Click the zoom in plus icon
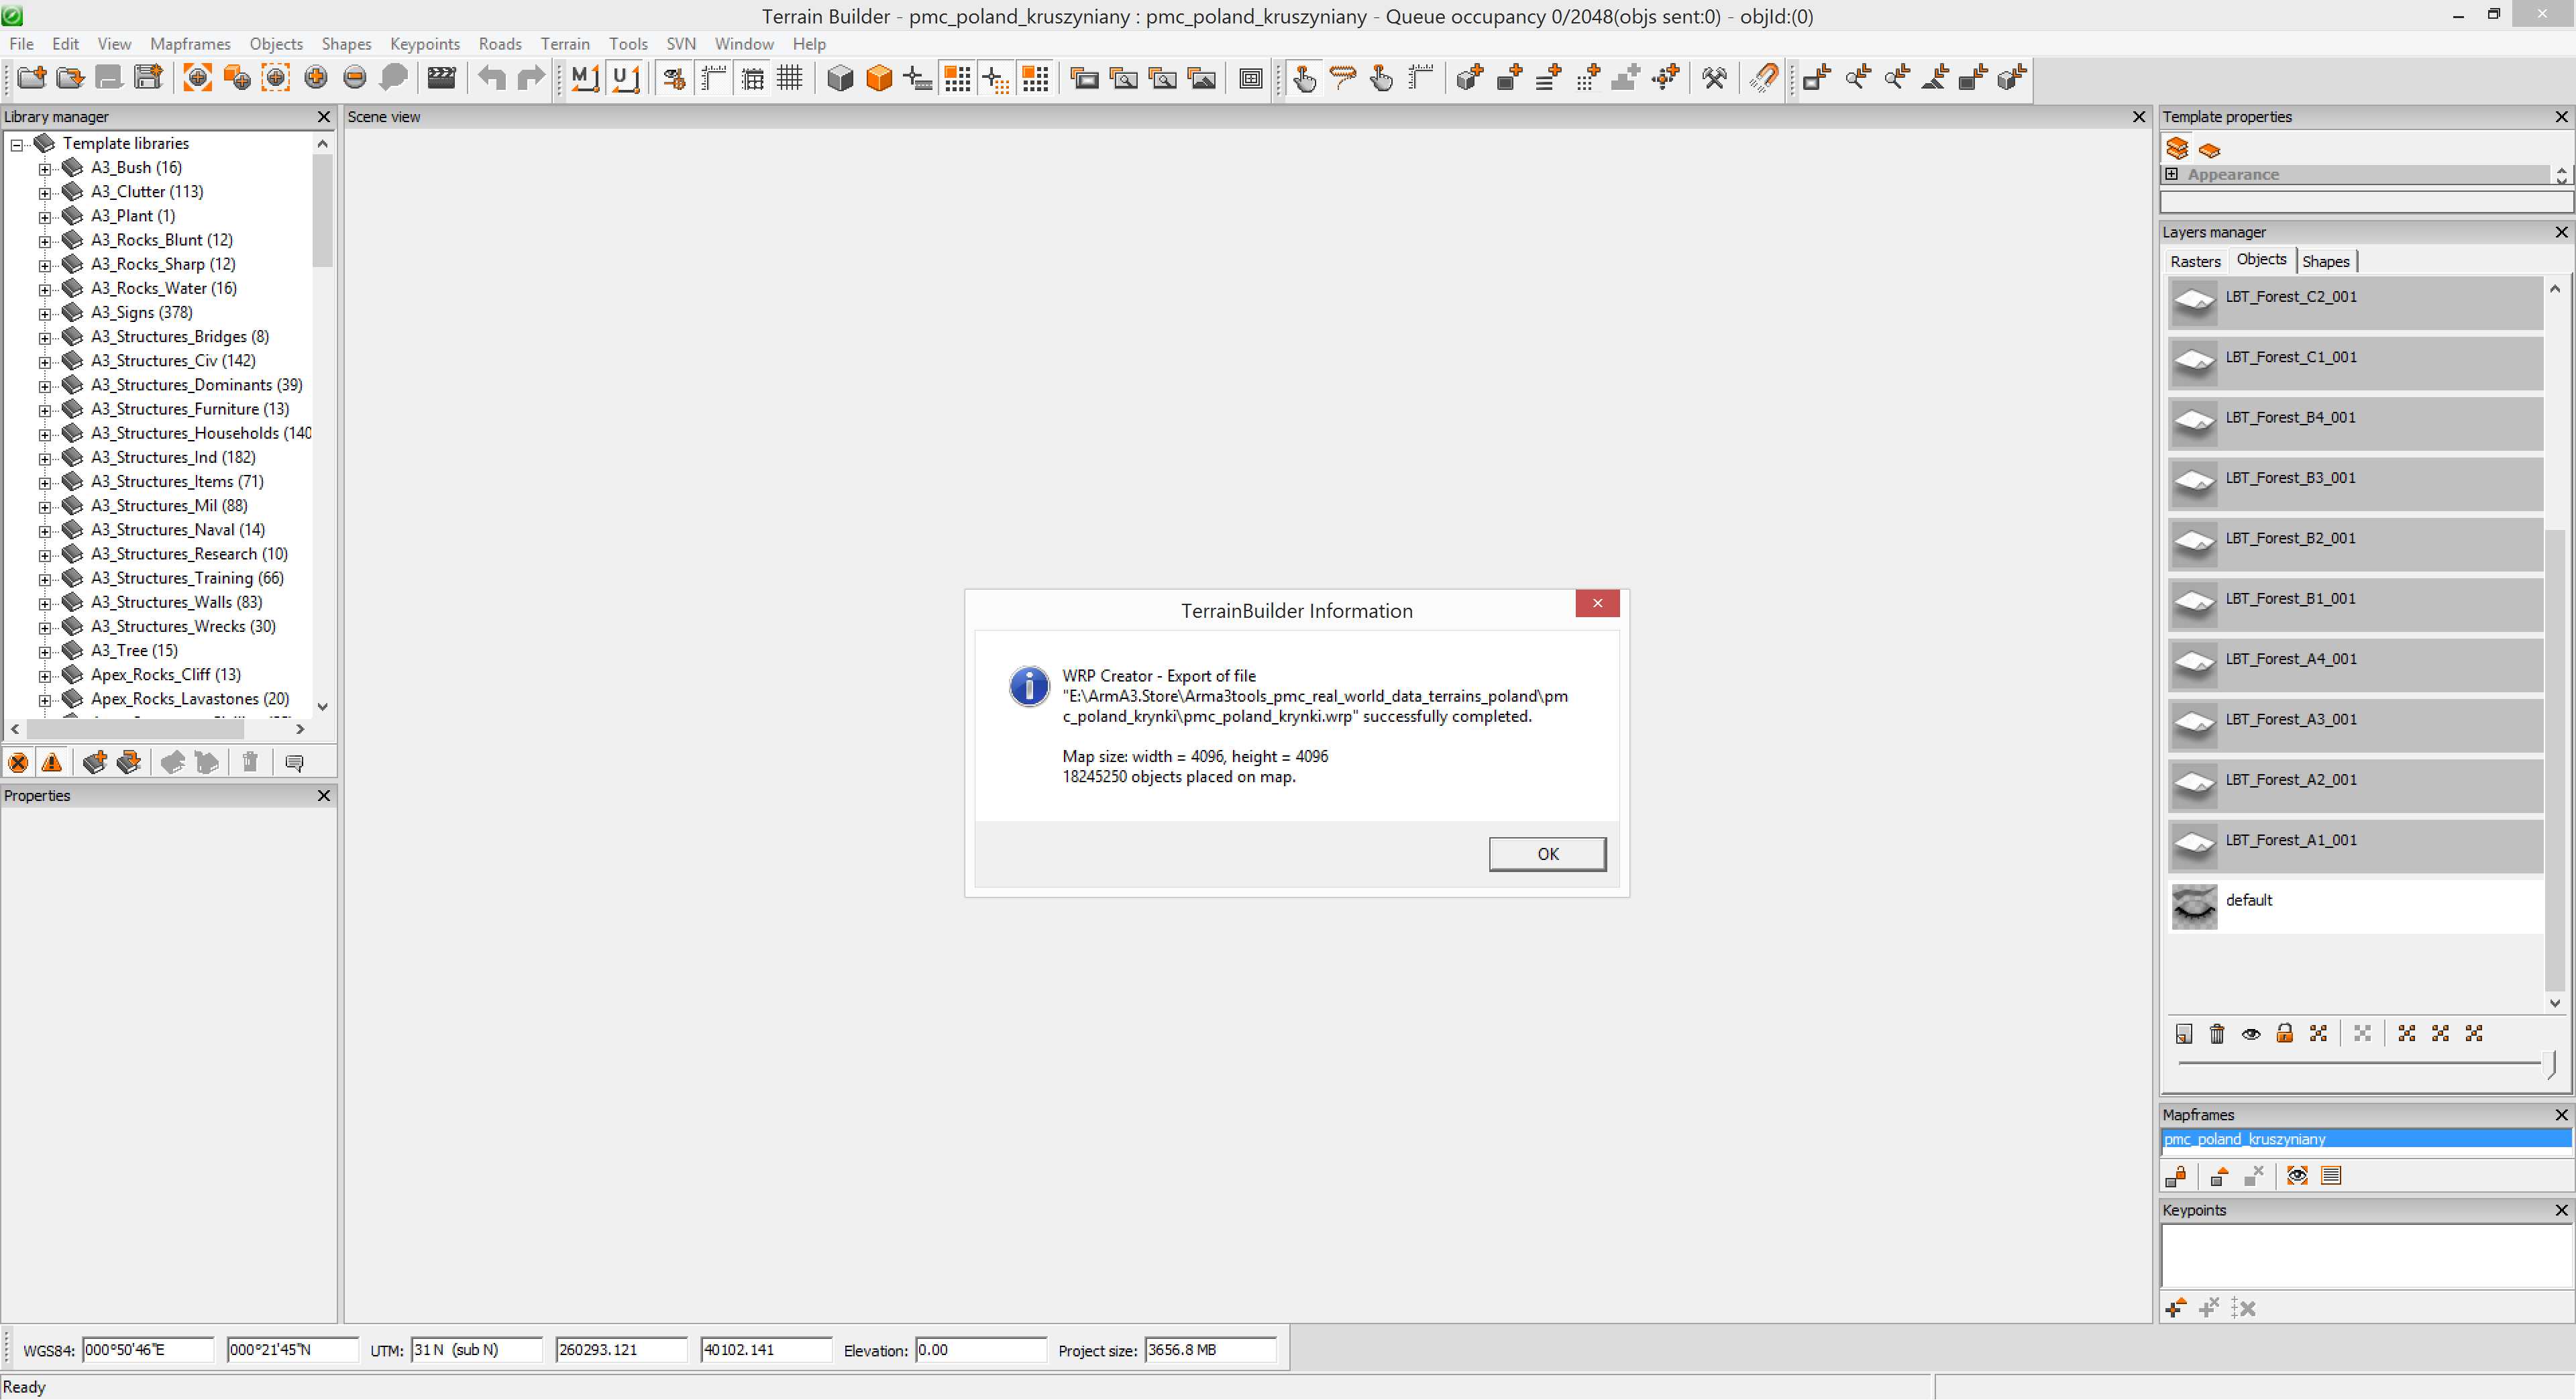This screenshot has height=1400, width=2576. click(x=315, y=78)
